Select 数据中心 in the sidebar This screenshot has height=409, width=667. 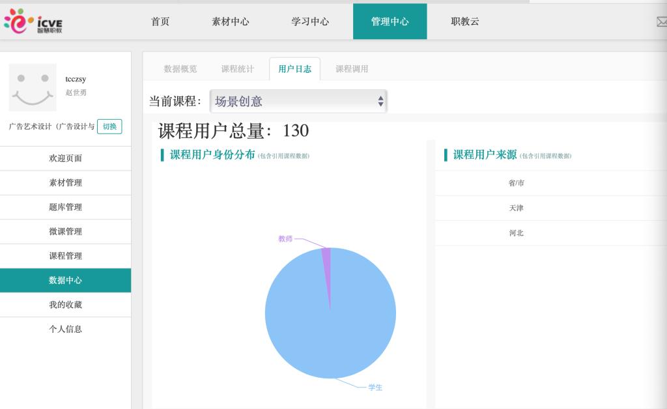[65, 280]
